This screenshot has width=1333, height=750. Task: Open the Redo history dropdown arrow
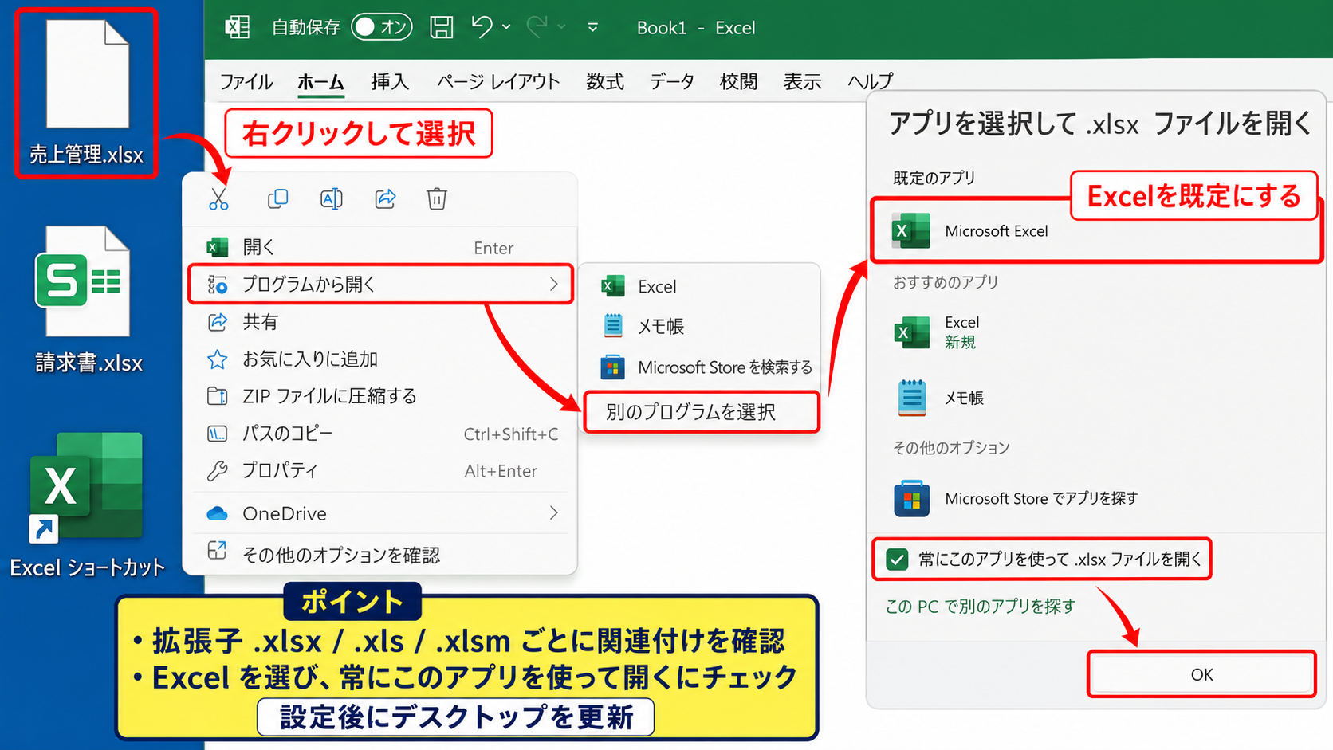pyautogui.click(x=561, y=27)
